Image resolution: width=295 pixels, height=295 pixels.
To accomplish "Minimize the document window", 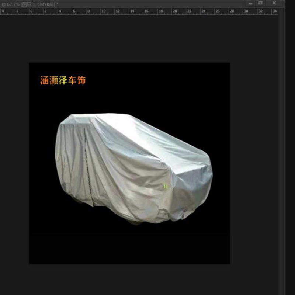I will coord(250,3).
